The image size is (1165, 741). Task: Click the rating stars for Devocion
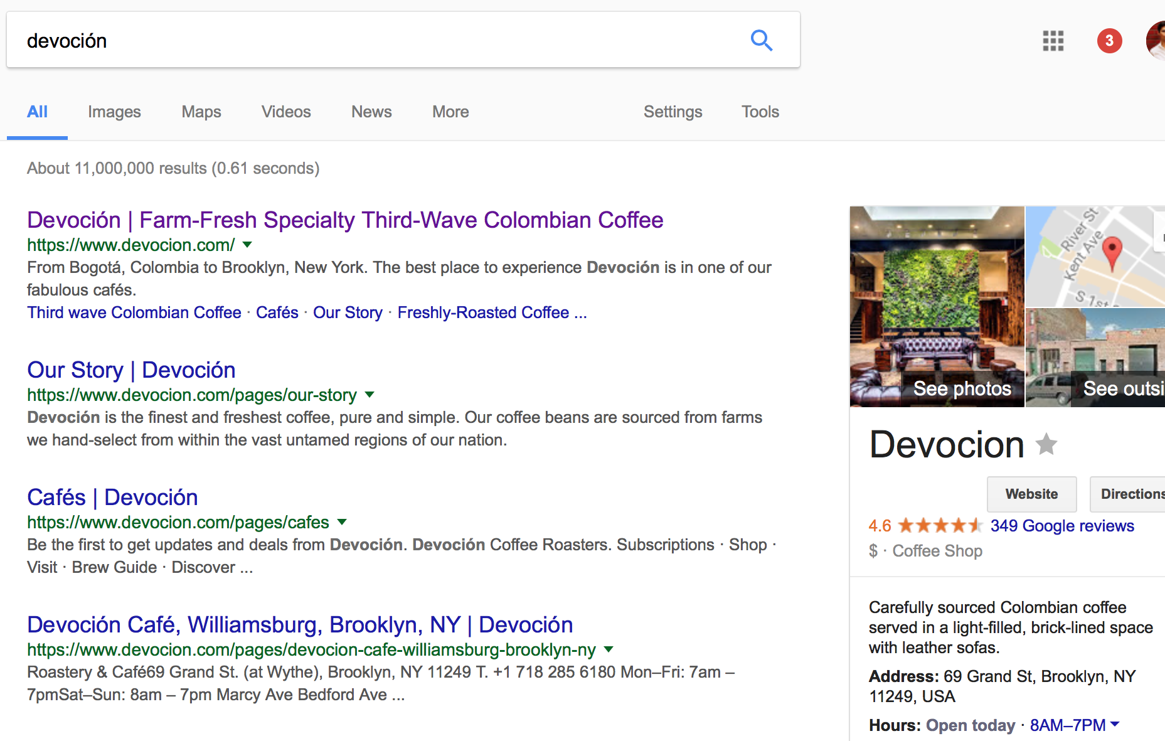(939, 526)
